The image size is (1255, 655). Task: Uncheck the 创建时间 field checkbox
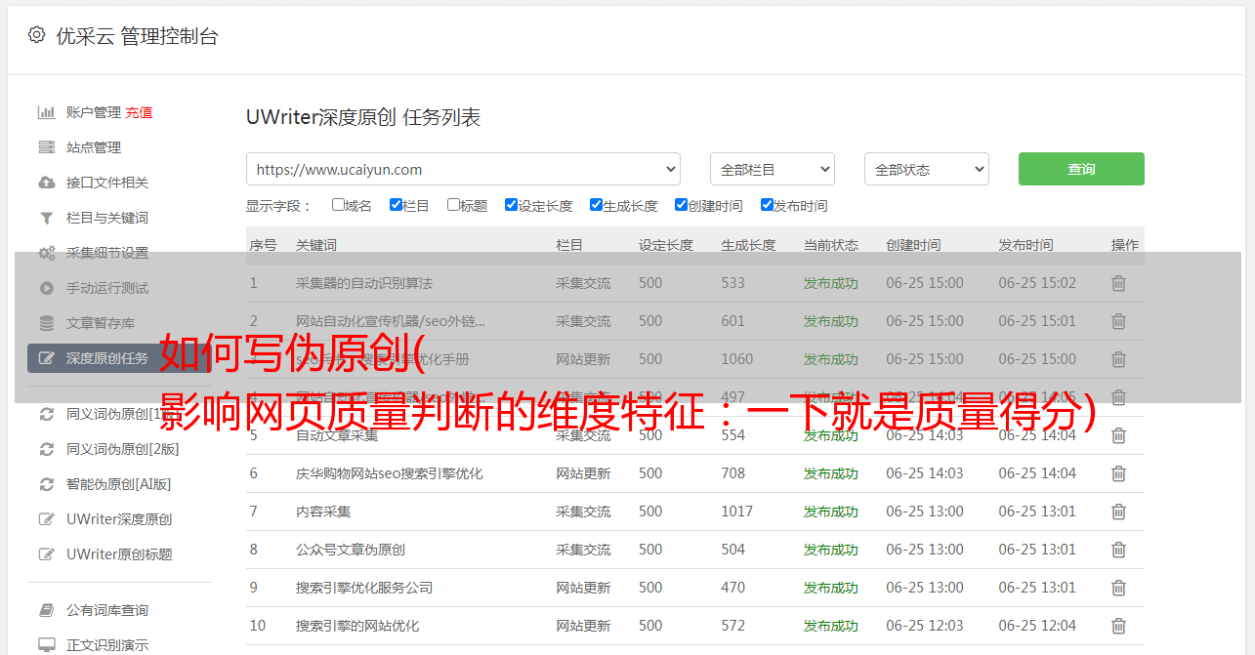pos(681,205)
